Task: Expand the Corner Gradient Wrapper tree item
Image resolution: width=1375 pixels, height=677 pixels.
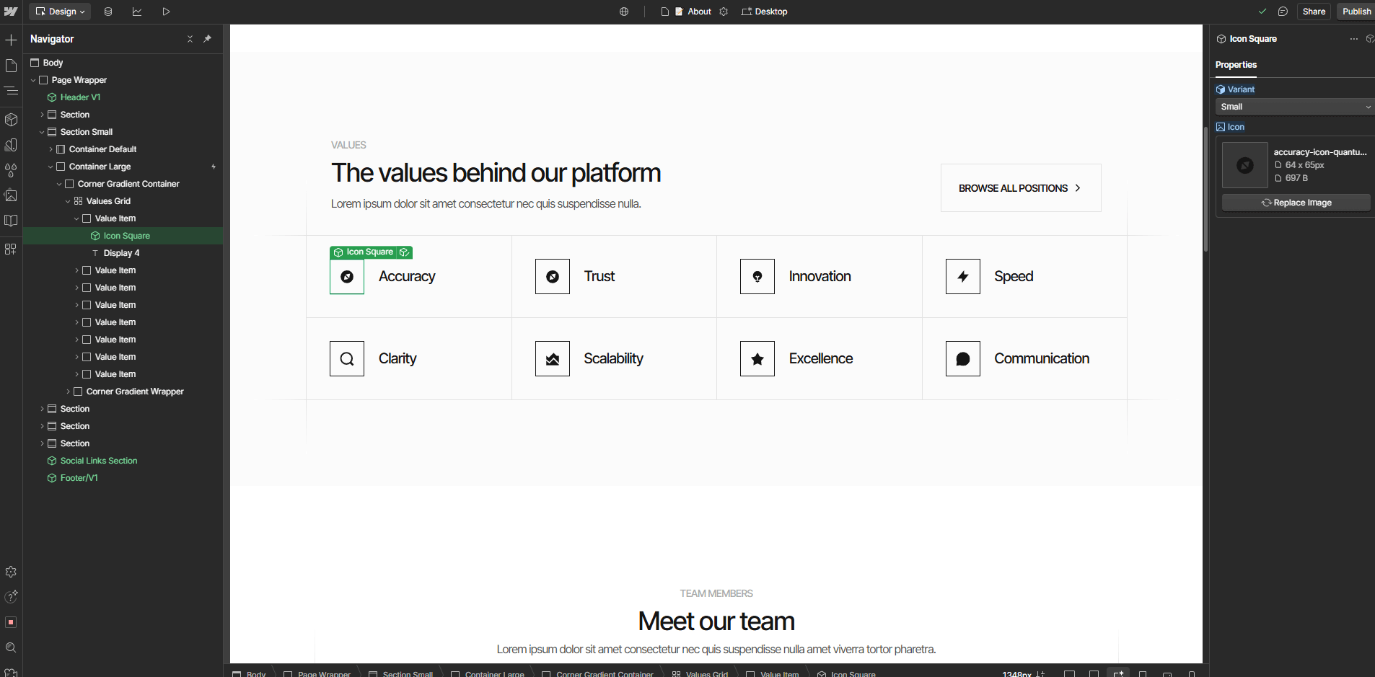Action: coord(68,391)
